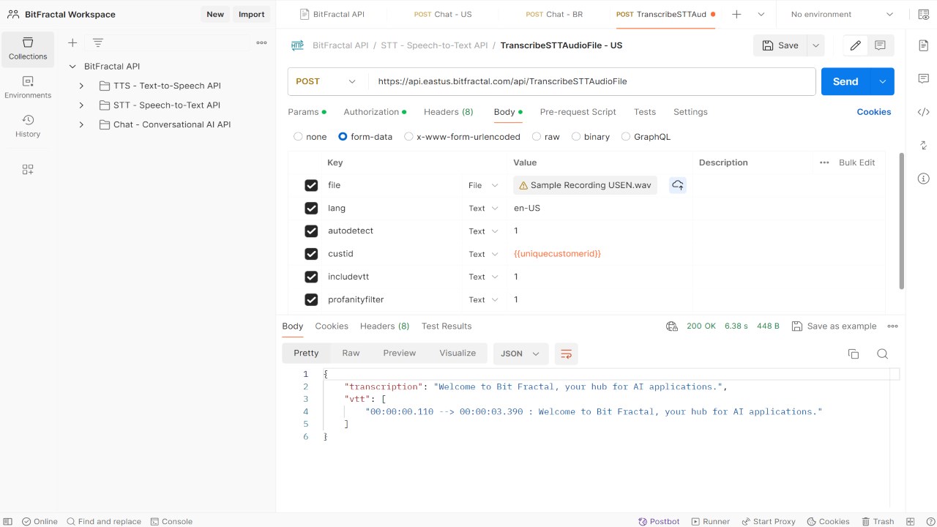Open the JSON response format dropdown
This screenshot has height=527, width=937.
click(520, 354)
